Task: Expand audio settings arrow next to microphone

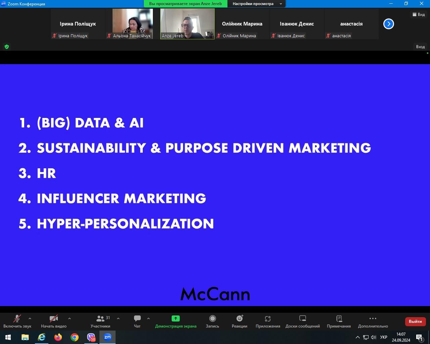Action: pyautogui.click(x=30, y=318)
